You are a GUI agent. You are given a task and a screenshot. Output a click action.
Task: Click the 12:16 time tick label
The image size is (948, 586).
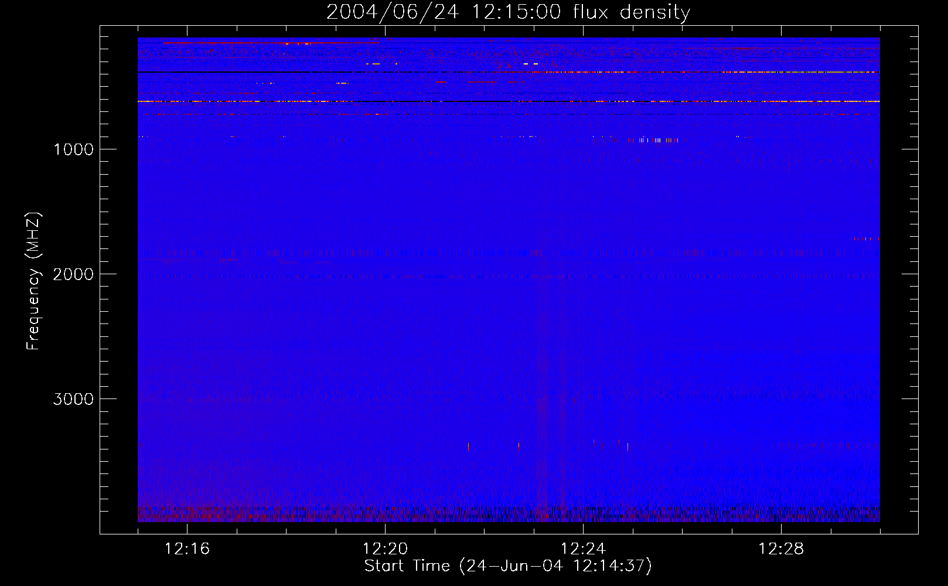click(x=187, y=549)
